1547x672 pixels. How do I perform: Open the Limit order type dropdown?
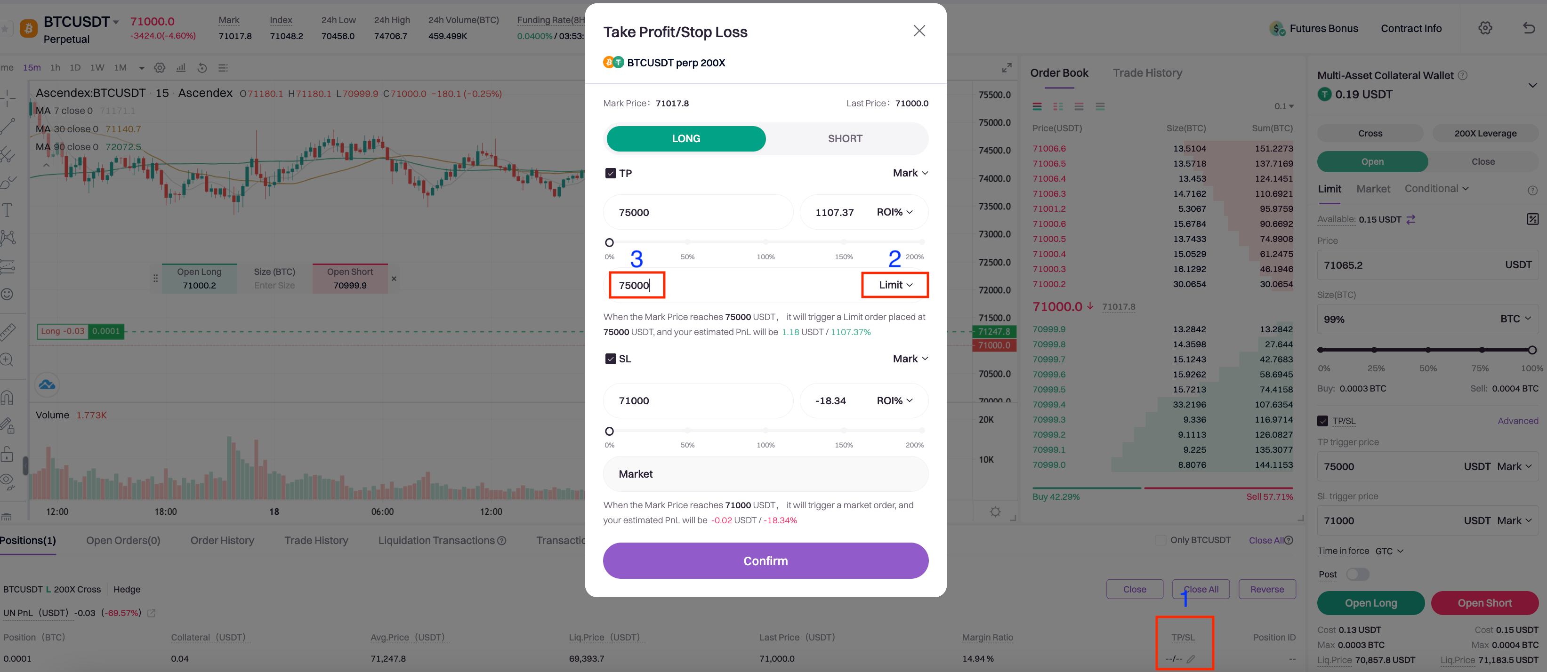click(x=895, y=285)
